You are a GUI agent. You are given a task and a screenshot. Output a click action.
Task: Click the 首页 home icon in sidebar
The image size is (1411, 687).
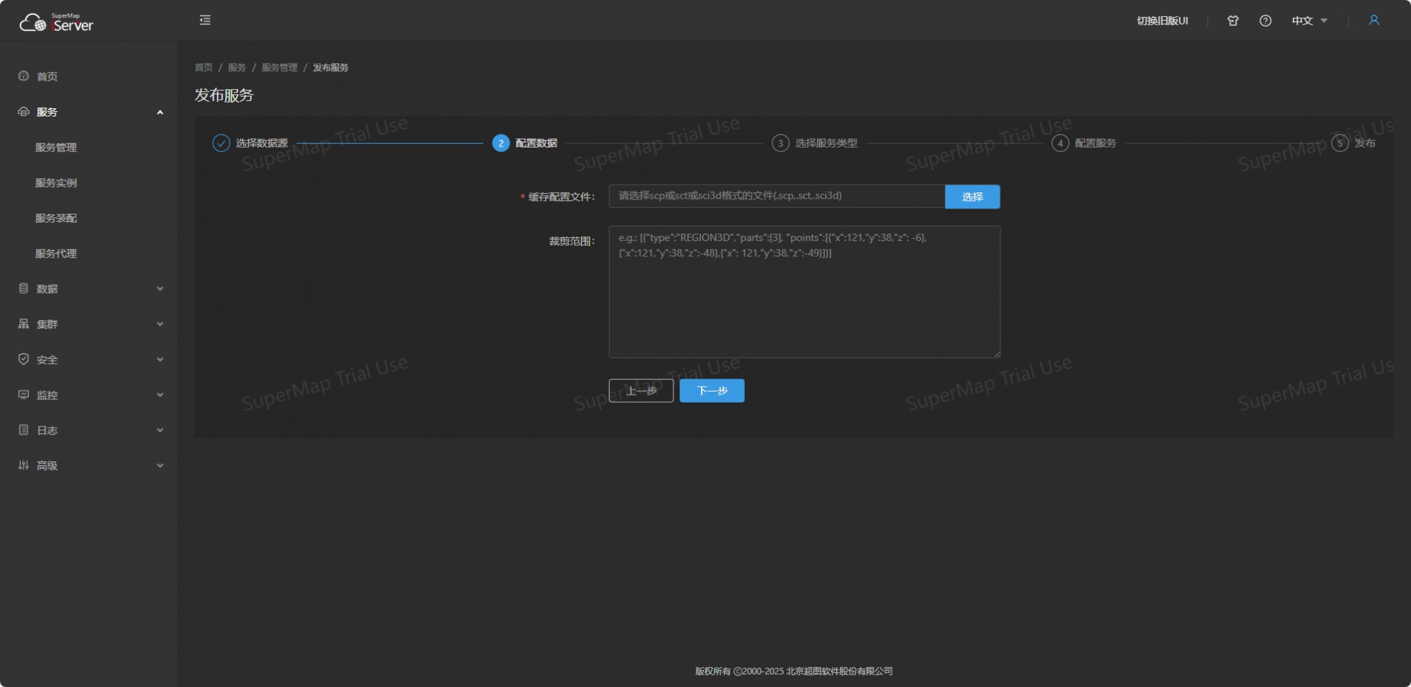coord(24,76)
